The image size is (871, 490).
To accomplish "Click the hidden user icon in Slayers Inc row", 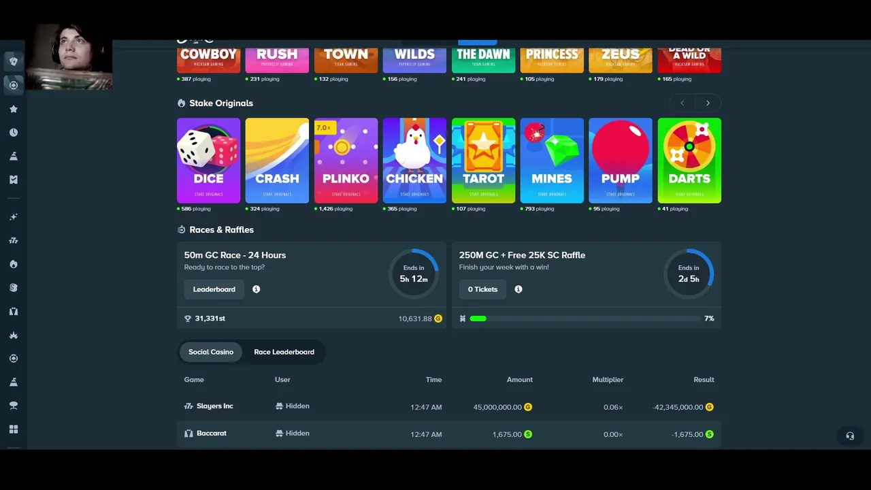I will click(279, 406).
